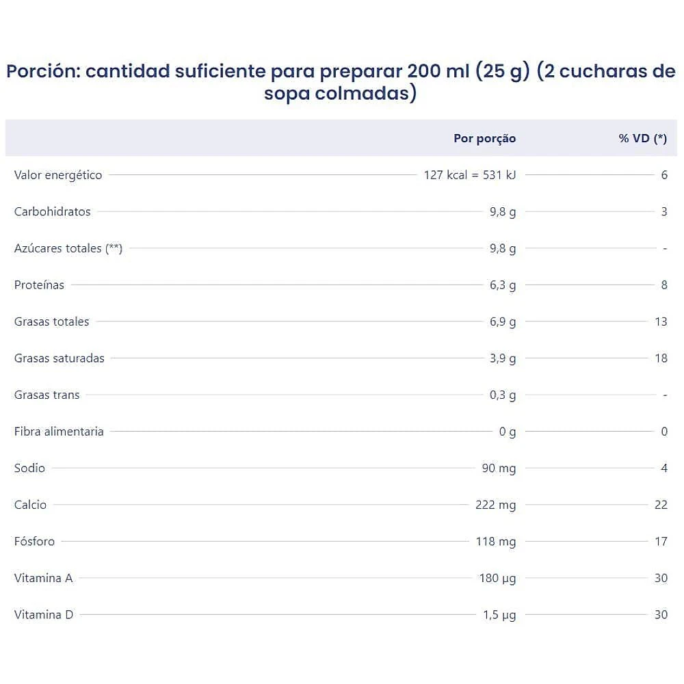684x684 pixels.
Task: Select the Proteínas 6,3 g value
Action: [503, 285]
